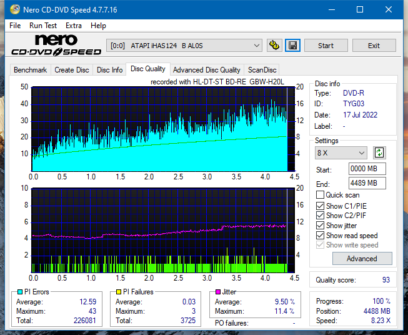Toggle the Quick scan checkbox

click(320, 195)
